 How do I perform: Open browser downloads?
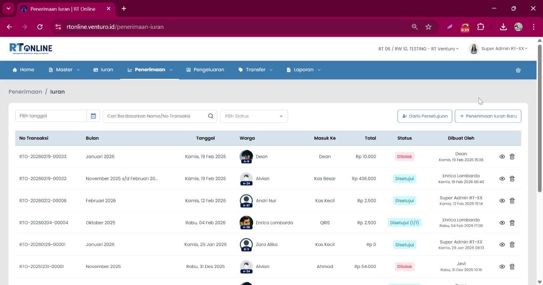[x=503, y=27]
